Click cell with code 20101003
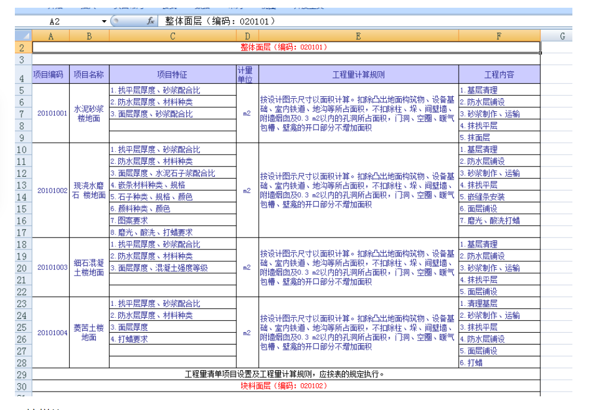Image resolution: width=595 pixels, height=410 pixels. click(51, 268)
